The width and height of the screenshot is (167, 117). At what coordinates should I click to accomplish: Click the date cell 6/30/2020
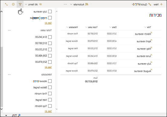tap(112, 56)
